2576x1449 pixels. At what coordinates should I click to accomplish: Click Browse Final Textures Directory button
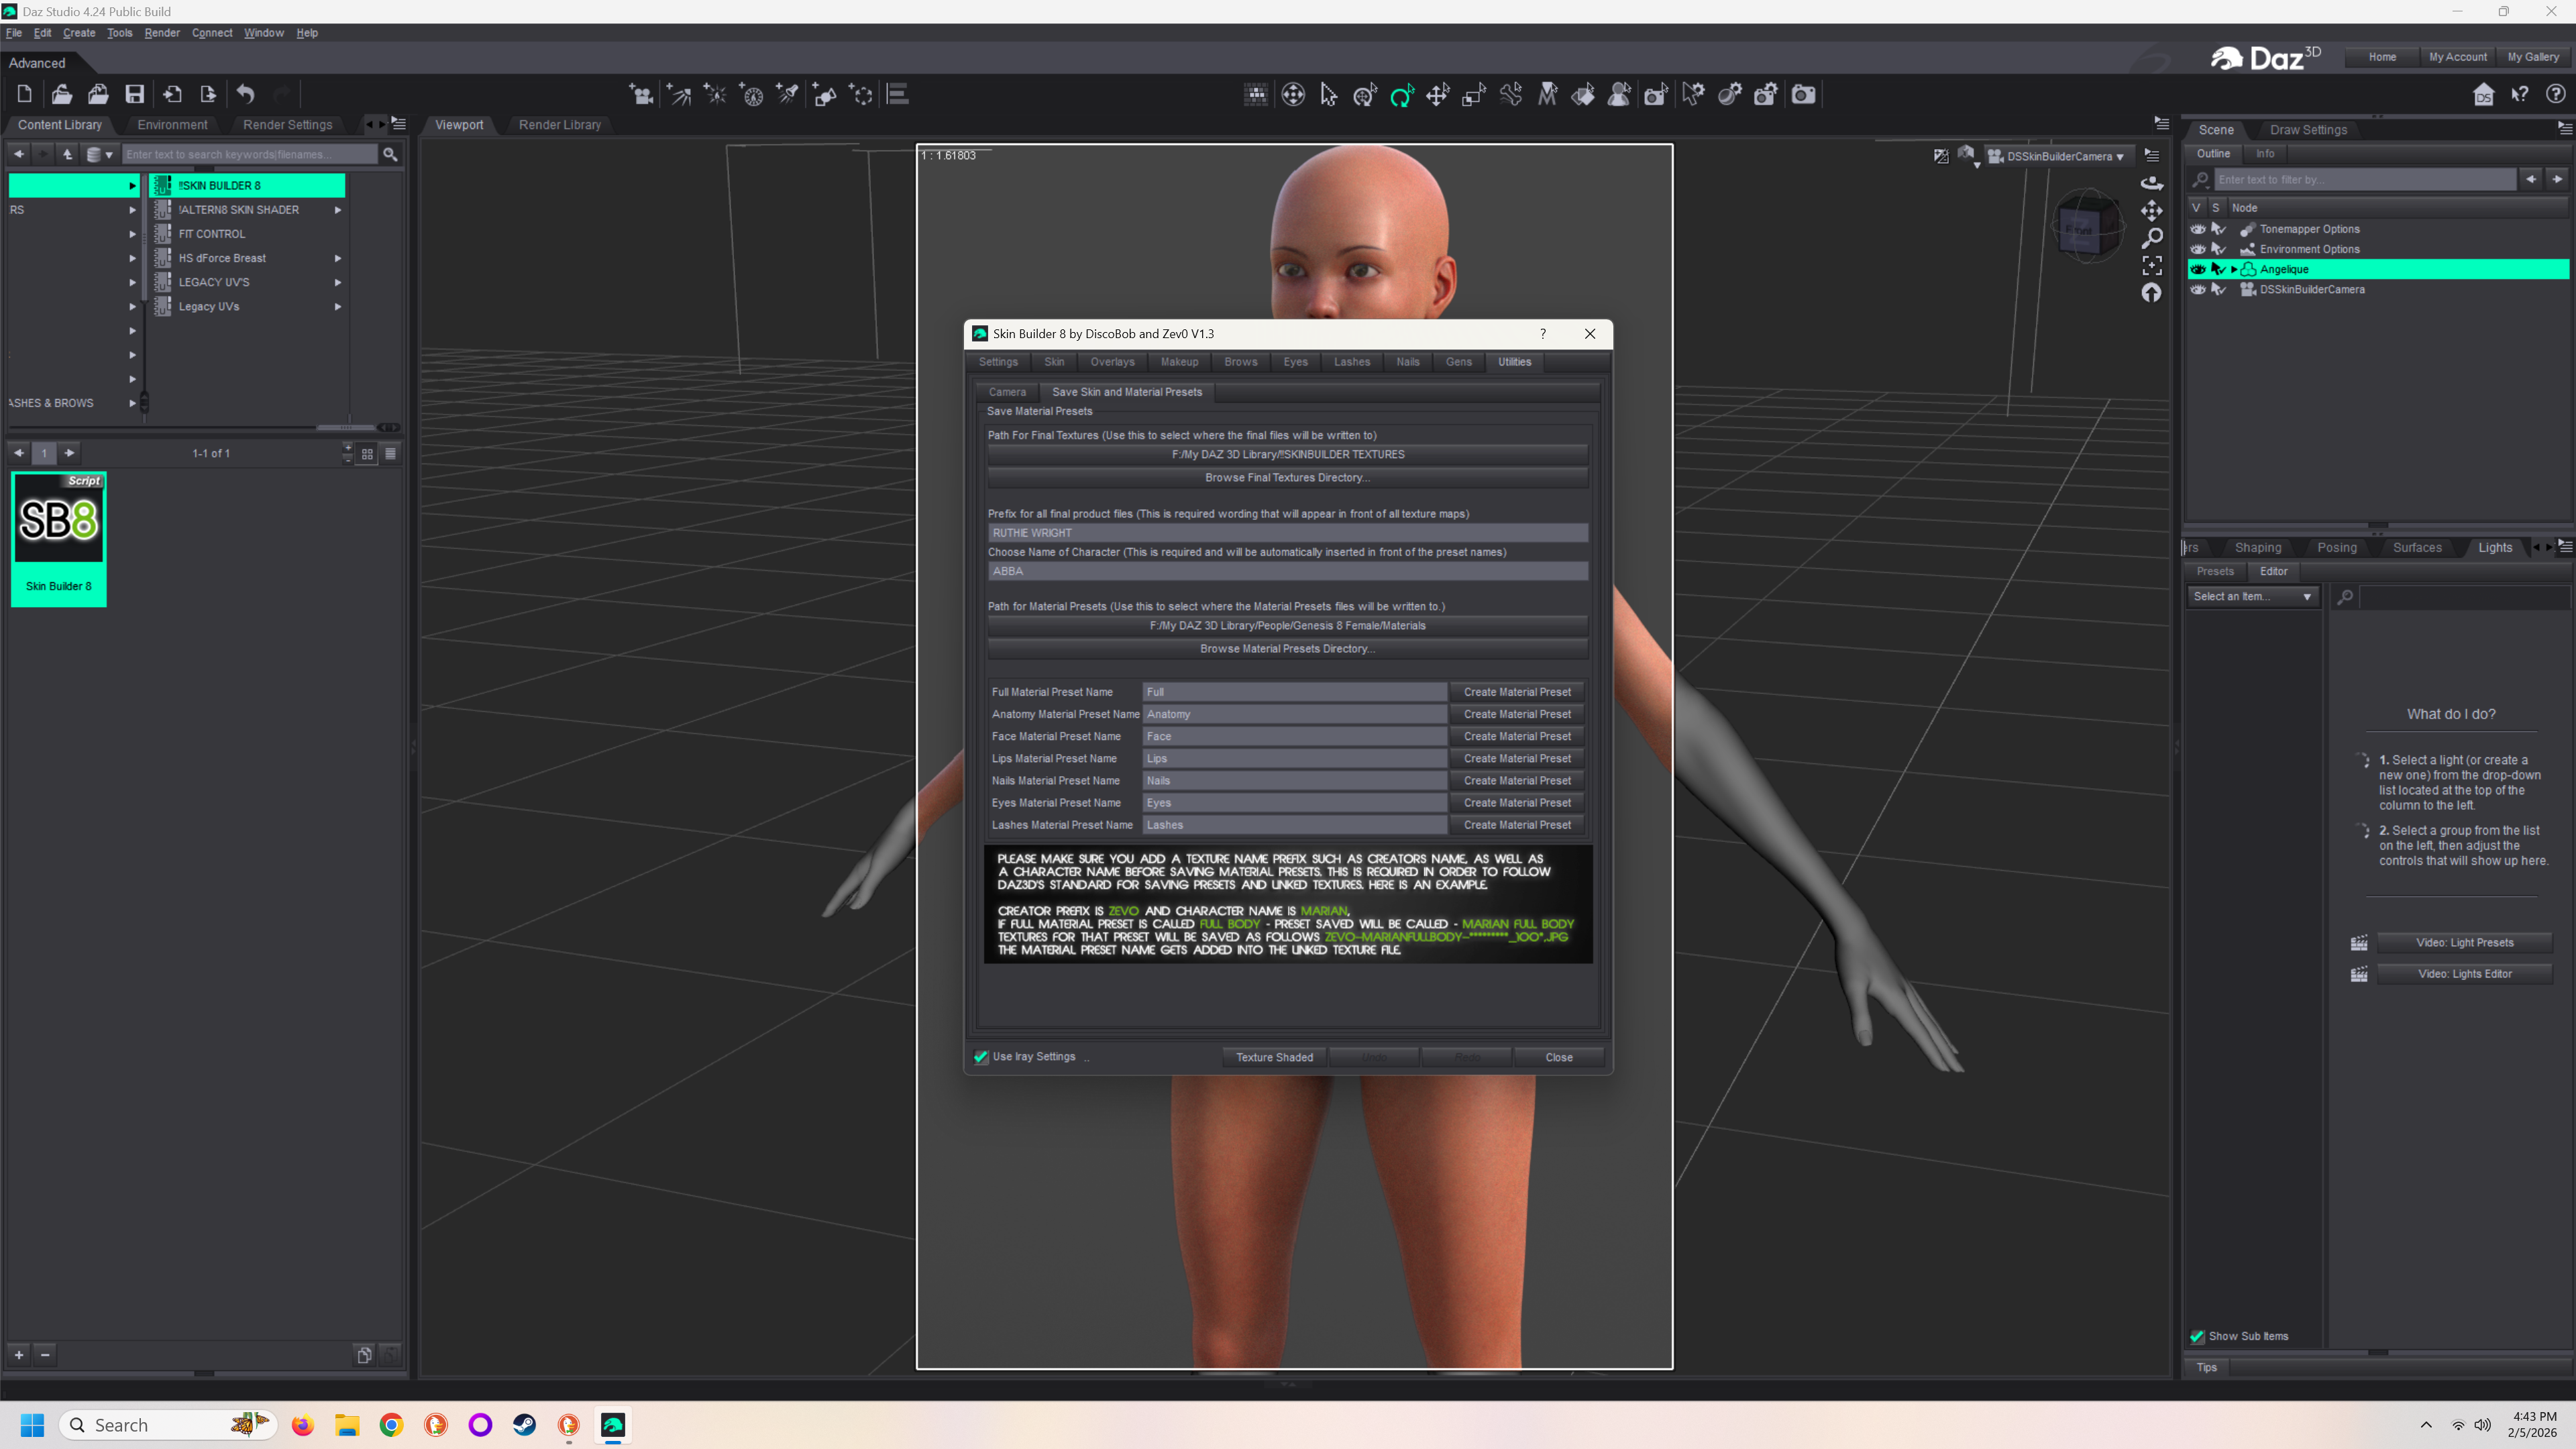pos(1287,478)
